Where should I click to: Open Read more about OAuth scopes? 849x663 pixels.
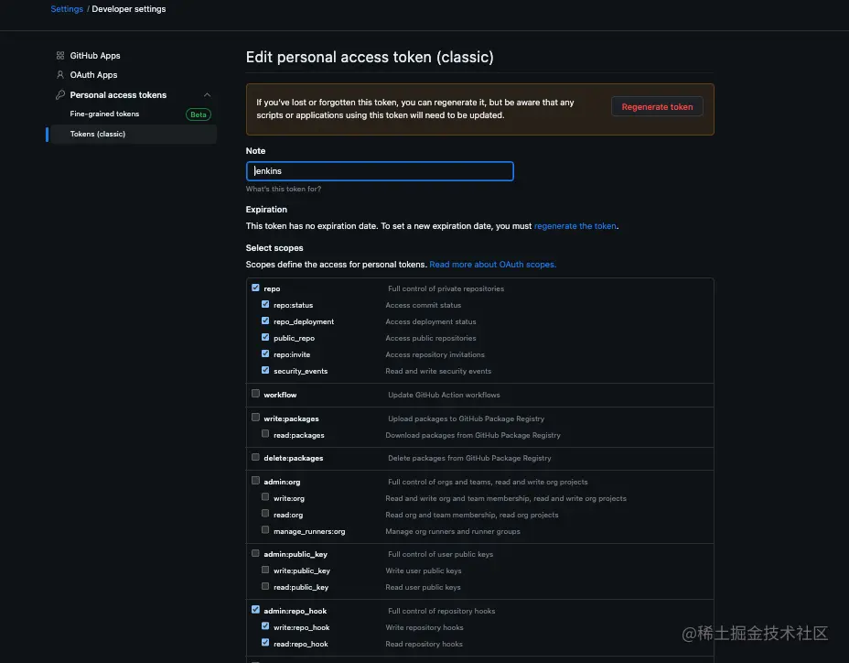(x=492, y=265)
